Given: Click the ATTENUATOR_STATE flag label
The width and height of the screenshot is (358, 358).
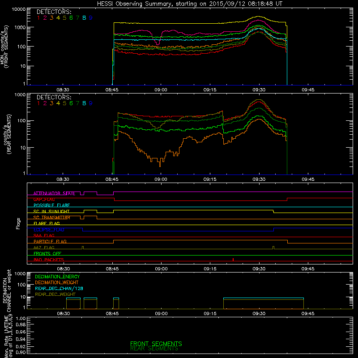Looking at the screenshot, I should tap(54, 193).
